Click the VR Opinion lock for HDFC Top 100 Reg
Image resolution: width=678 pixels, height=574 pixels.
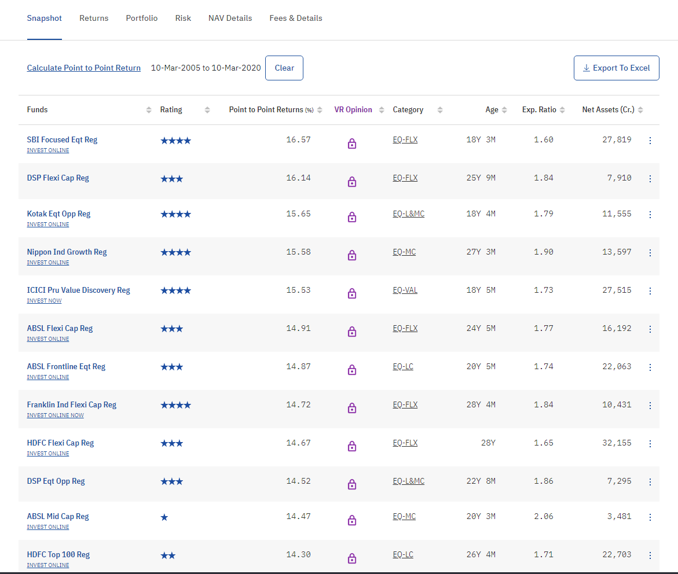pos(352,558)
